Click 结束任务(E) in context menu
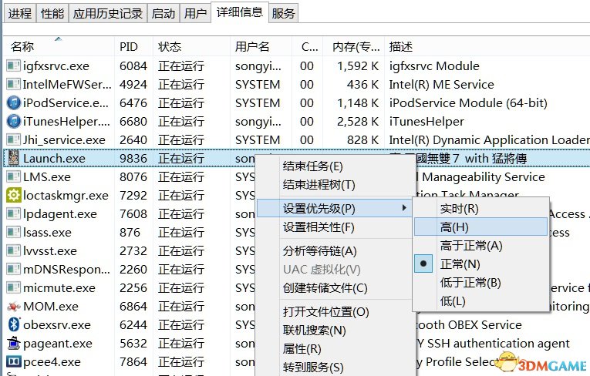This screenshot has height=376, width=590. pyautogui.click(x=312, y=166)
